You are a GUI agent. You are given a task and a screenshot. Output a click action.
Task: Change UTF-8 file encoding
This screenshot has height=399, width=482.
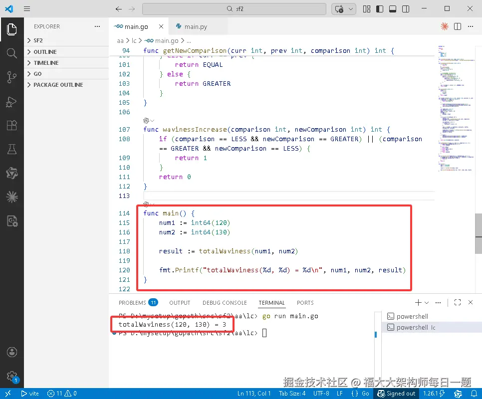point(321,394)
